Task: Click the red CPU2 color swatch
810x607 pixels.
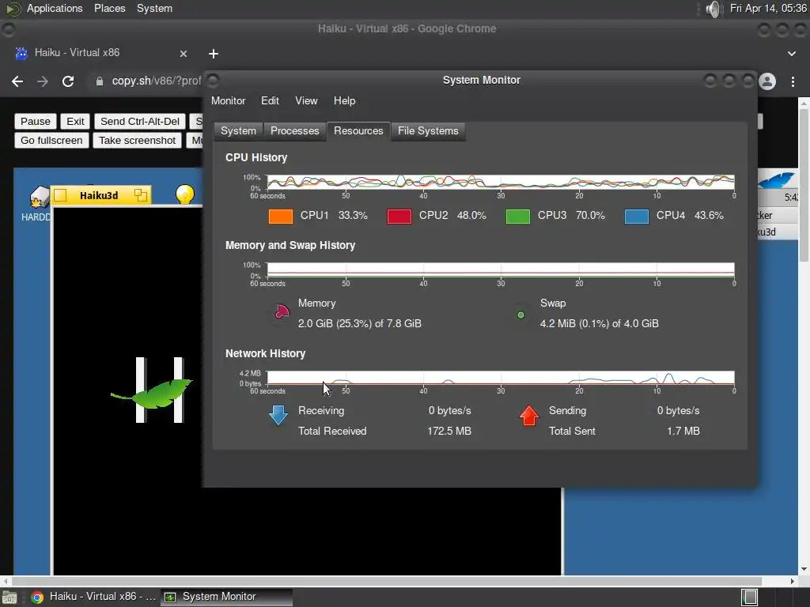Action: (399, 216)
